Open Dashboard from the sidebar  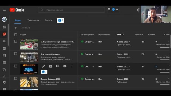[x=4, y=27]
